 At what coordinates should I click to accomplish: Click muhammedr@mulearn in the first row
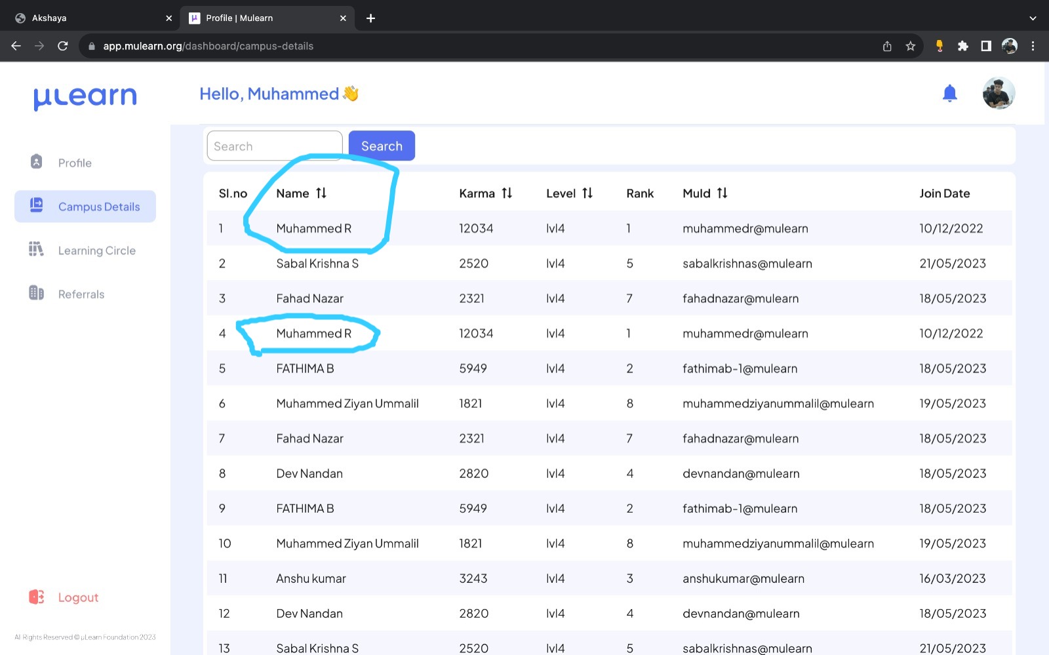[x=744, y=228]
